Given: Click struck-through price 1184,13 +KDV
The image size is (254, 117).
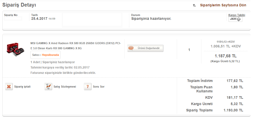Looking at the screenshot, I should pos(226,41).
